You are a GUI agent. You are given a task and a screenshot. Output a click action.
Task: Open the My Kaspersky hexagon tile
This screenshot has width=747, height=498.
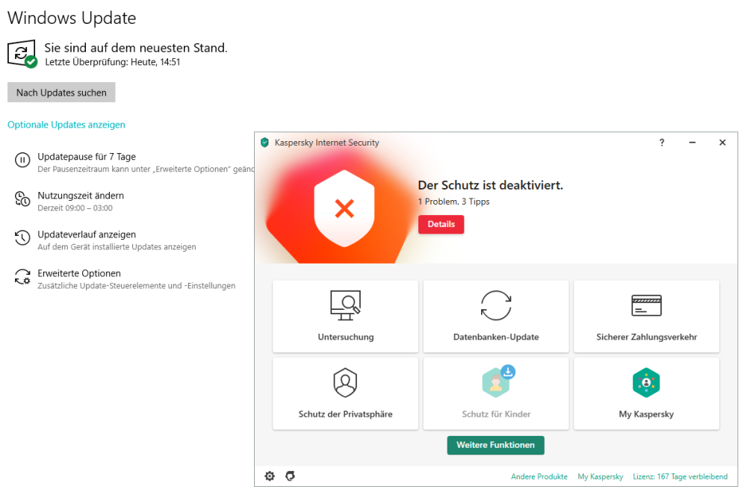[646, 393]
